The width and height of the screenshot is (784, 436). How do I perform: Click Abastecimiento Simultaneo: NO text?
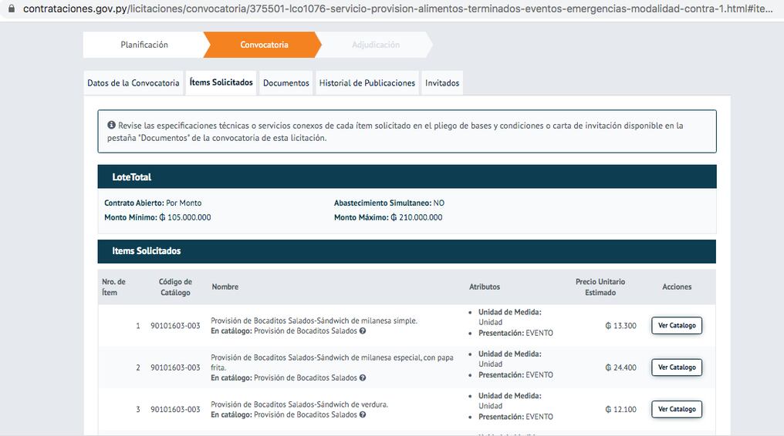[389, 203]
